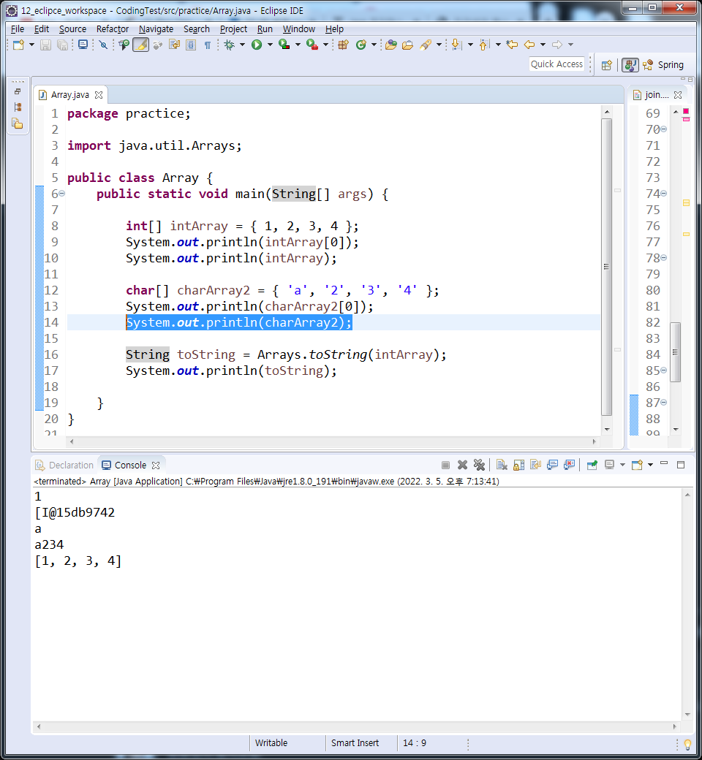Toggle Show Whitespace Characters pilcrow button
This screenshot has width=702, height=760.
[208, 45]
